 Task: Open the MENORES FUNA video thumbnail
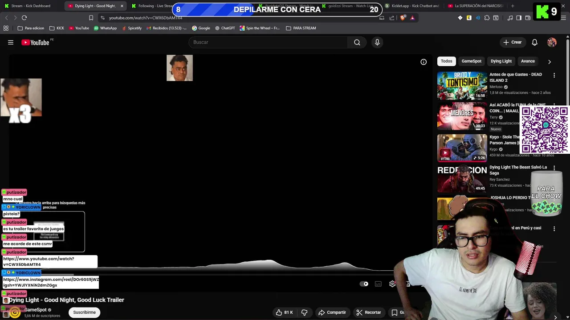pos(462,116)
